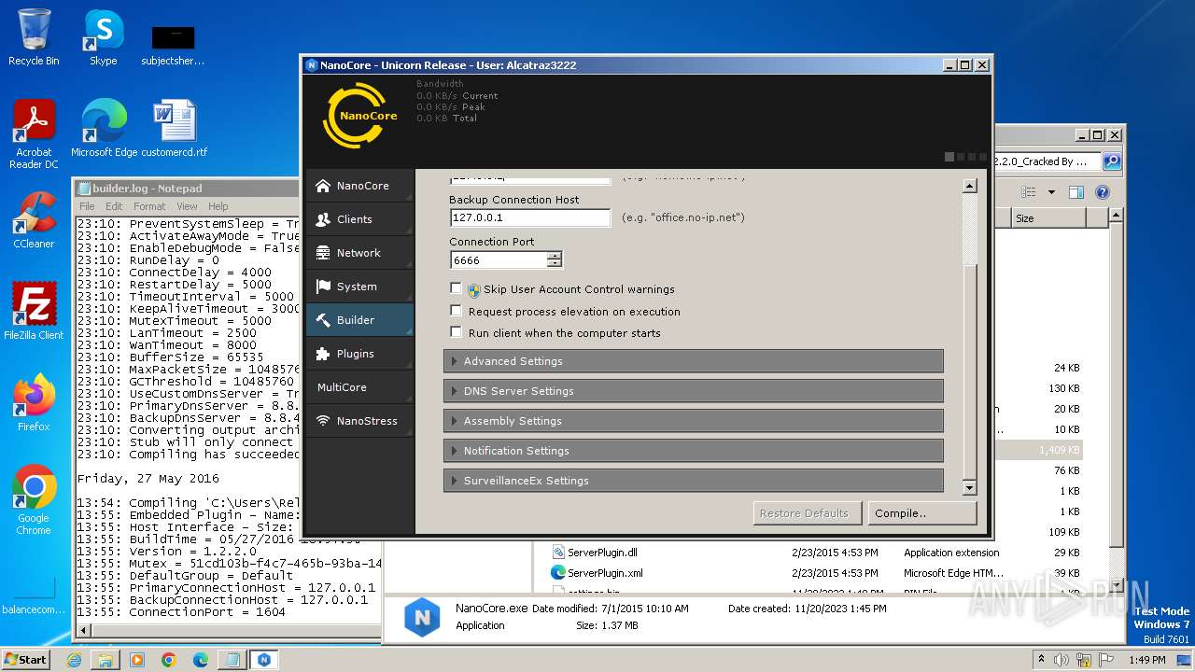Switch to NanoCore taskbar button
The image size is (1195, 672).
tap(264, 660)
